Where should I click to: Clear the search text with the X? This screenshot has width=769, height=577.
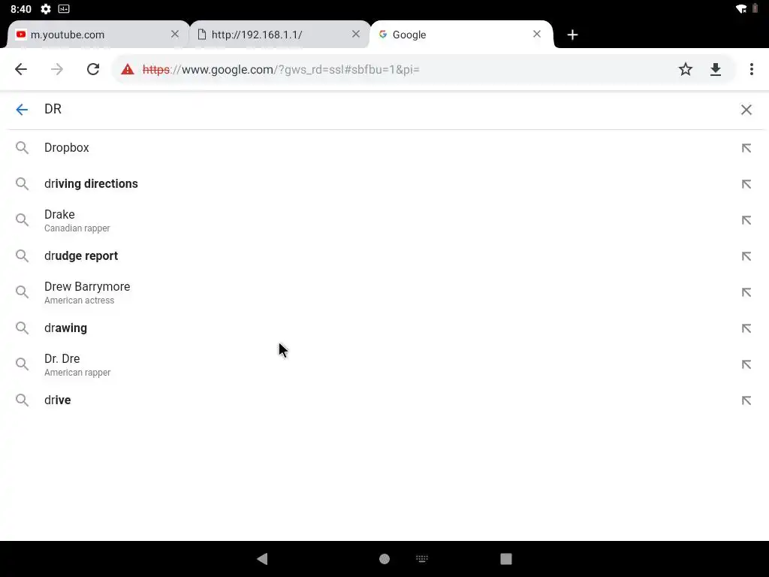[x=746, y=110]
